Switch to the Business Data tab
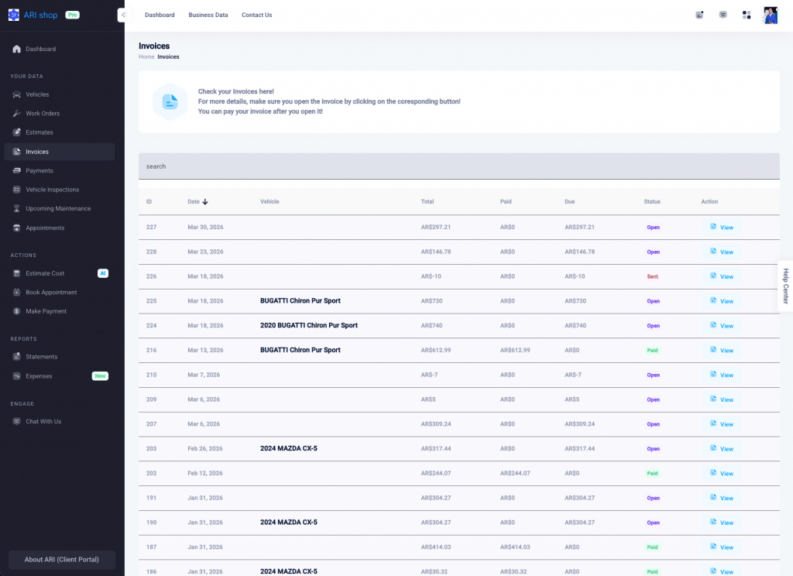The height and width of the screenshot is (576, 793). coord(208,15)
